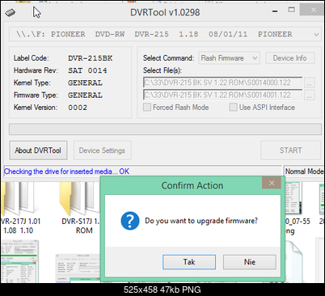Click the 'Do you want to upgrade firmware?' message
Image resolution: width=325 pixels, height=296 pixels.
(201, 221)
